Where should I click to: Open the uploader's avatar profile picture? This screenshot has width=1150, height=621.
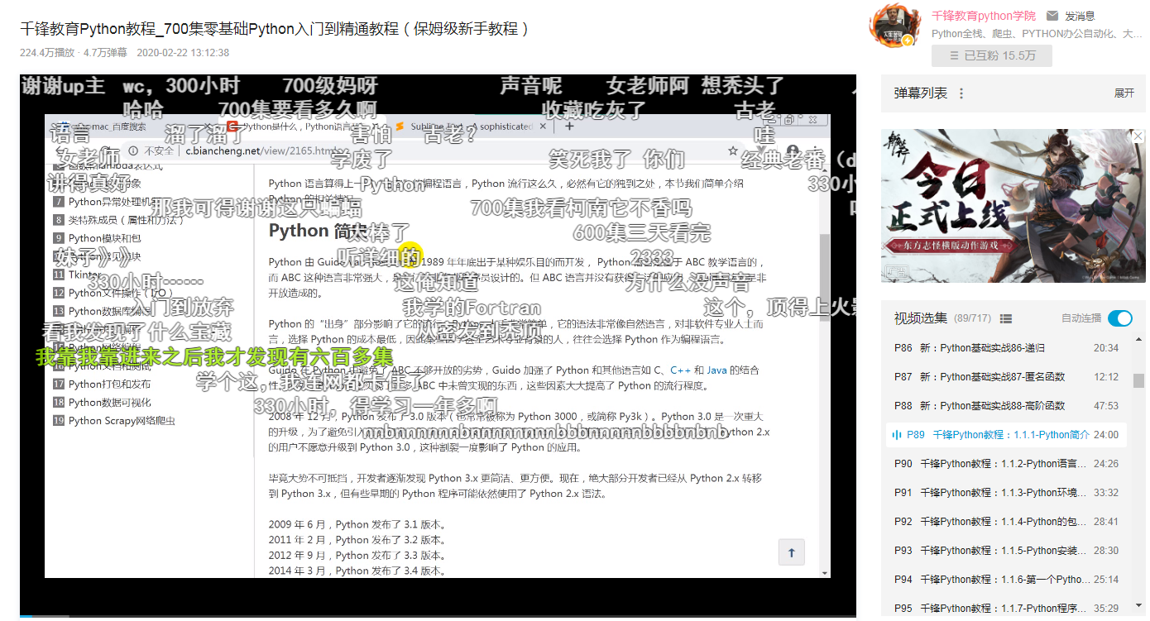click(894, 26)
